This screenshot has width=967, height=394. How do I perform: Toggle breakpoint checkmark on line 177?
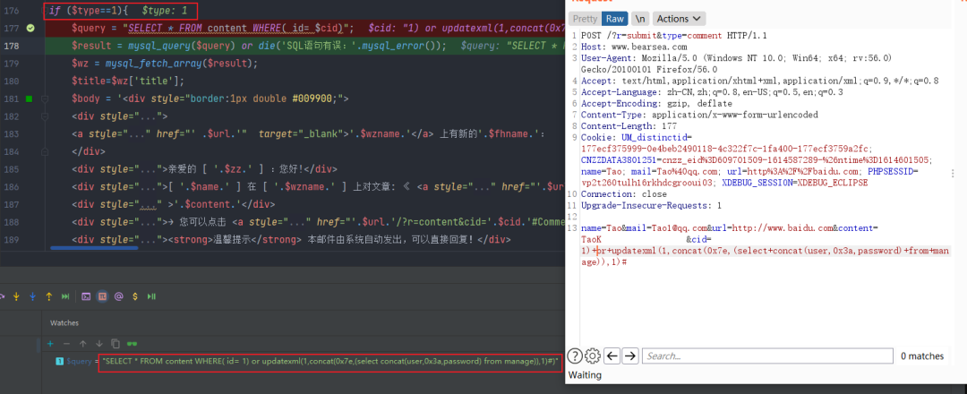pyautogui.click(x=30, y=28)
